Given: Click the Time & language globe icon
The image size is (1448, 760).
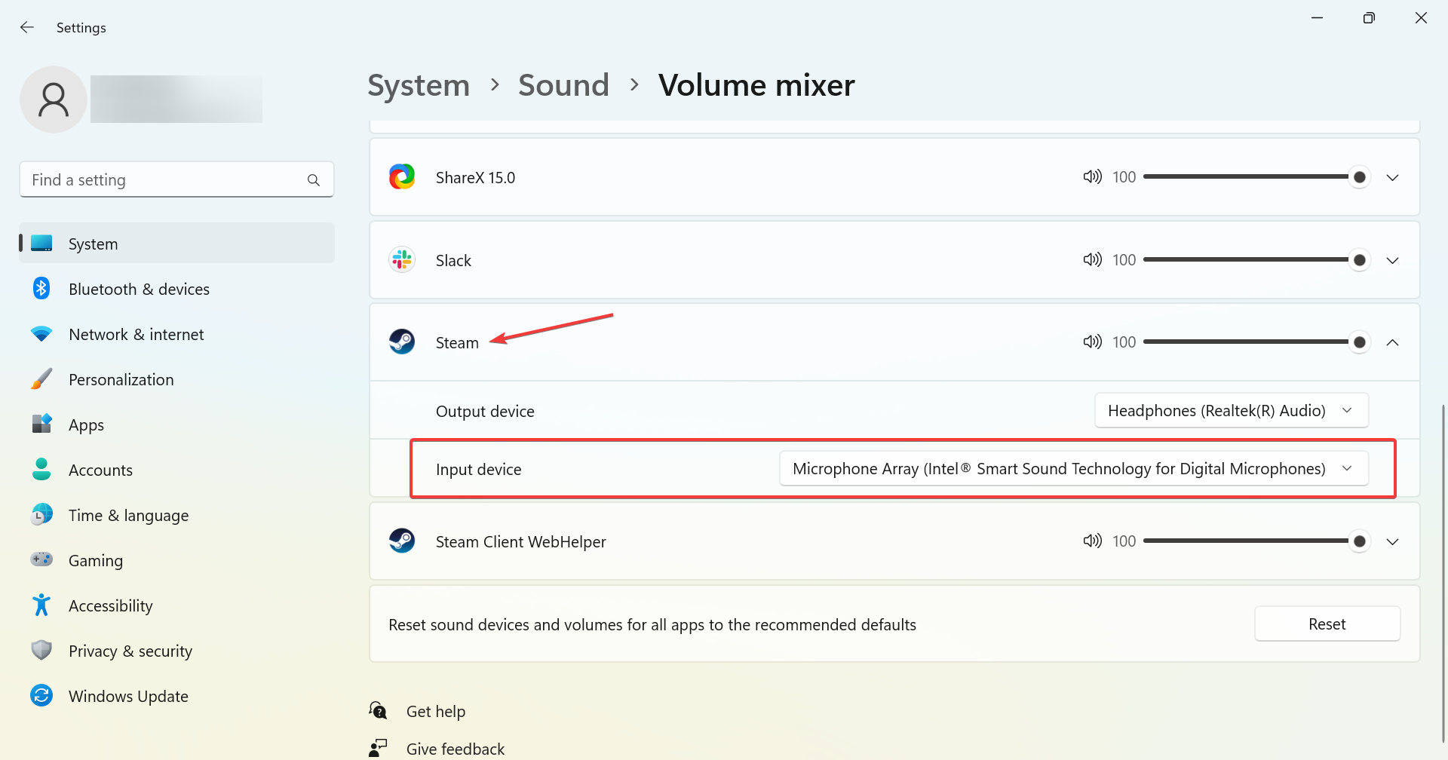Looking at the screenshot, I should (x=41, y=515).
